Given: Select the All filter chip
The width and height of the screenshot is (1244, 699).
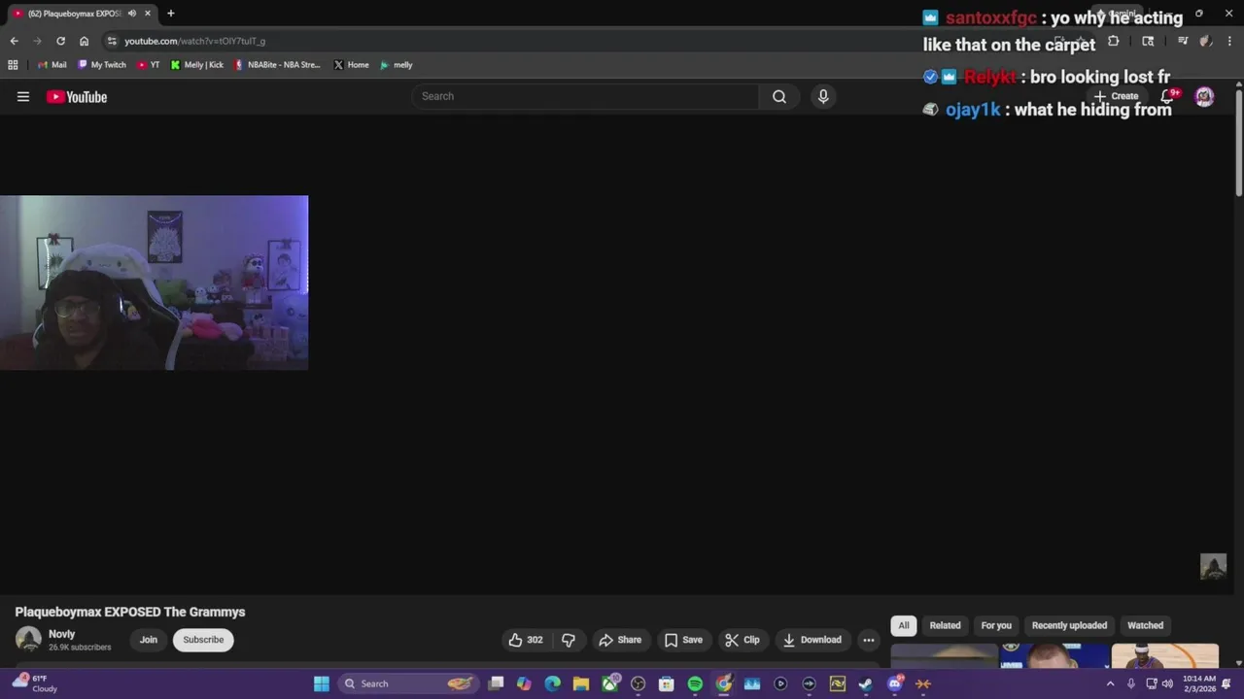Looking at the screenshot, I should point(904,625).
